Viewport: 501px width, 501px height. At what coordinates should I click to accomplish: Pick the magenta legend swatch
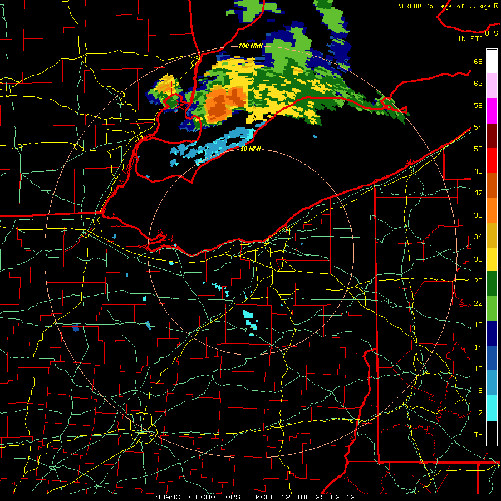pos(492,111)
